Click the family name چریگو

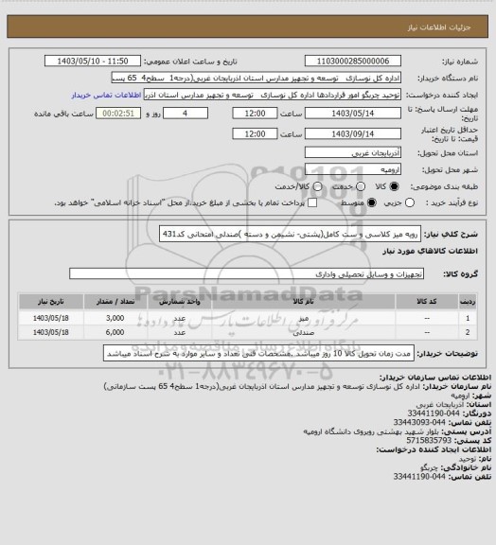pyautogui.click(x=429, y=467)
